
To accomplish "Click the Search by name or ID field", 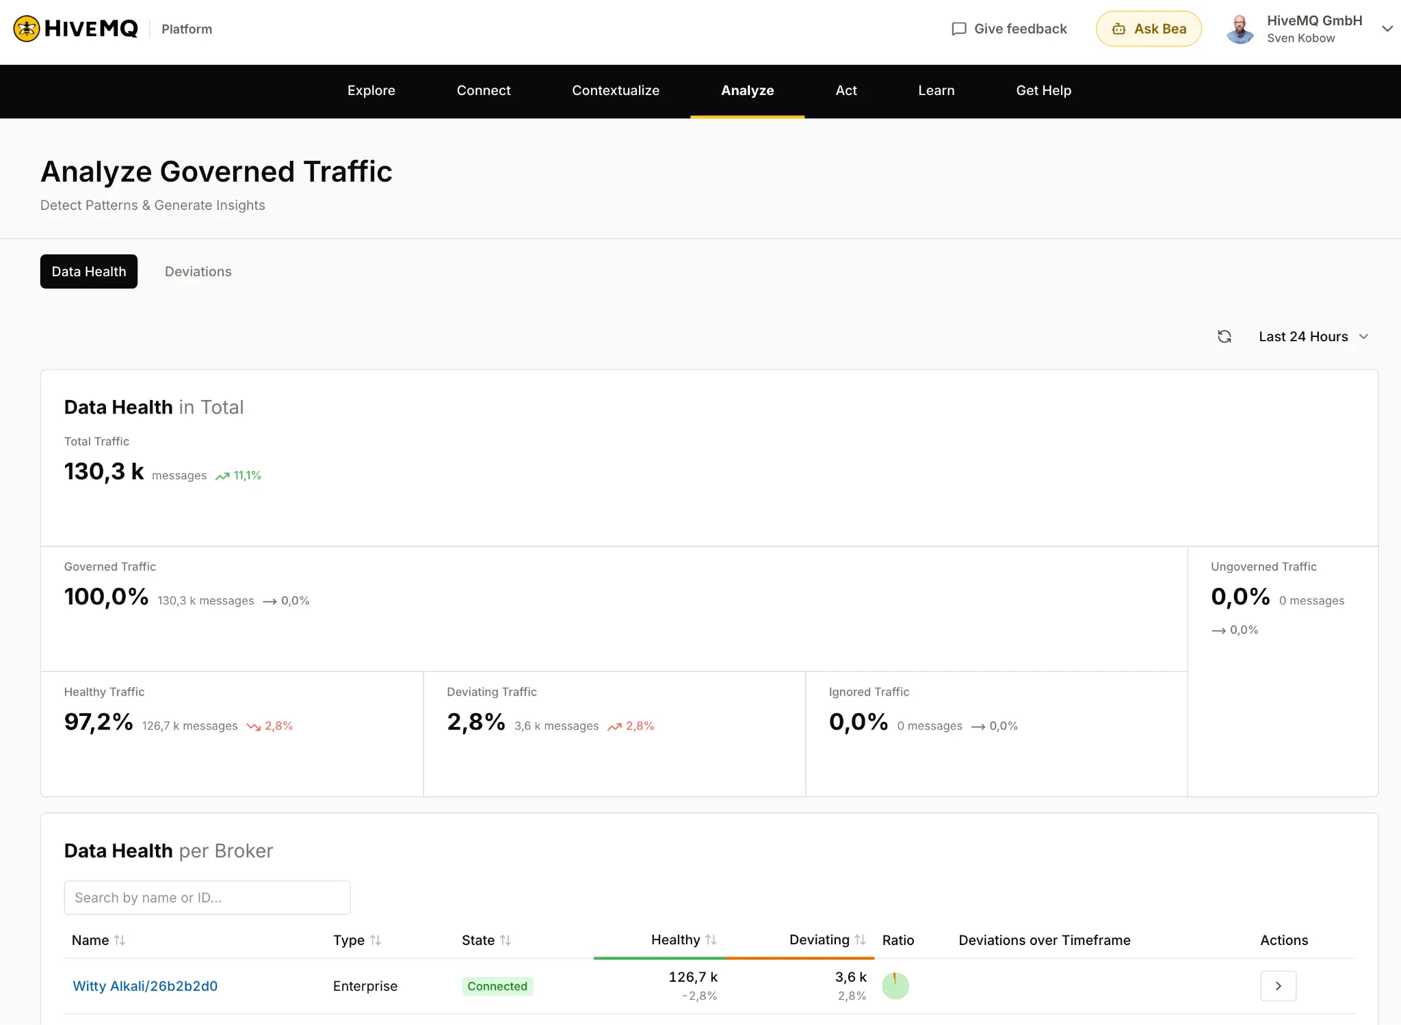I will [207, 898].
